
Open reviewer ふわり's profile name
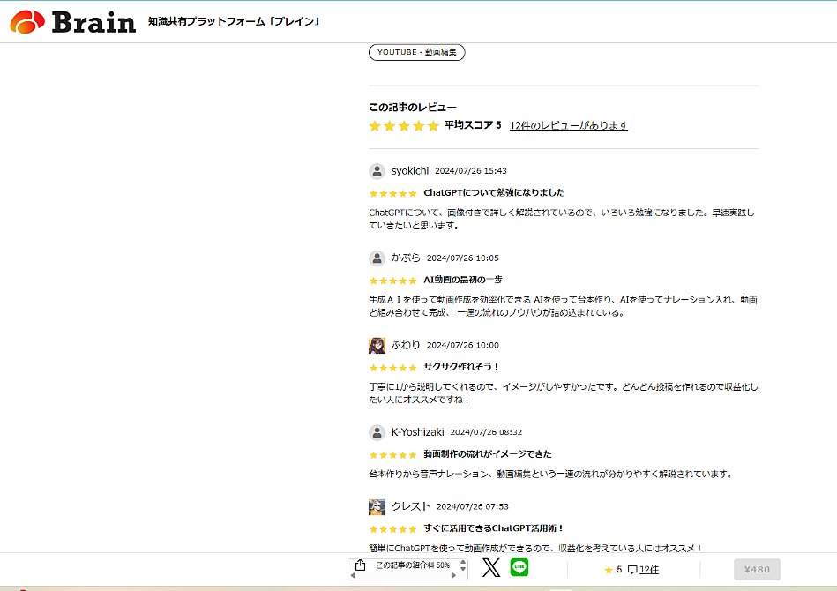(406, 345)
